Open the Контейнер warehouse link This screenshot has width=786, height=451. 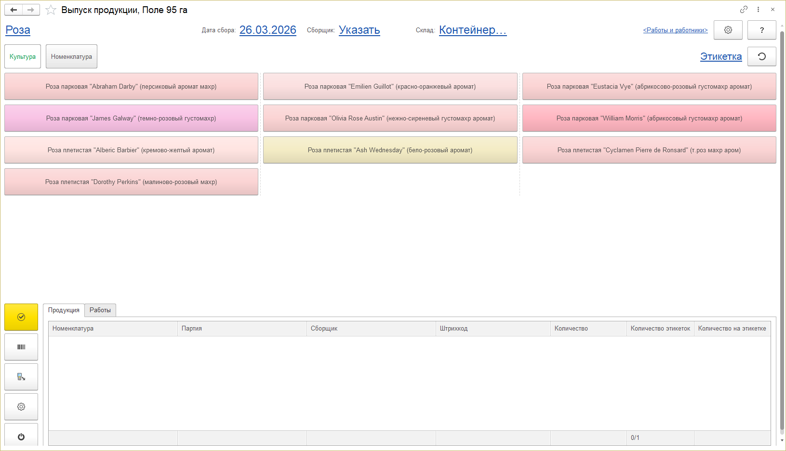(473, 30)
